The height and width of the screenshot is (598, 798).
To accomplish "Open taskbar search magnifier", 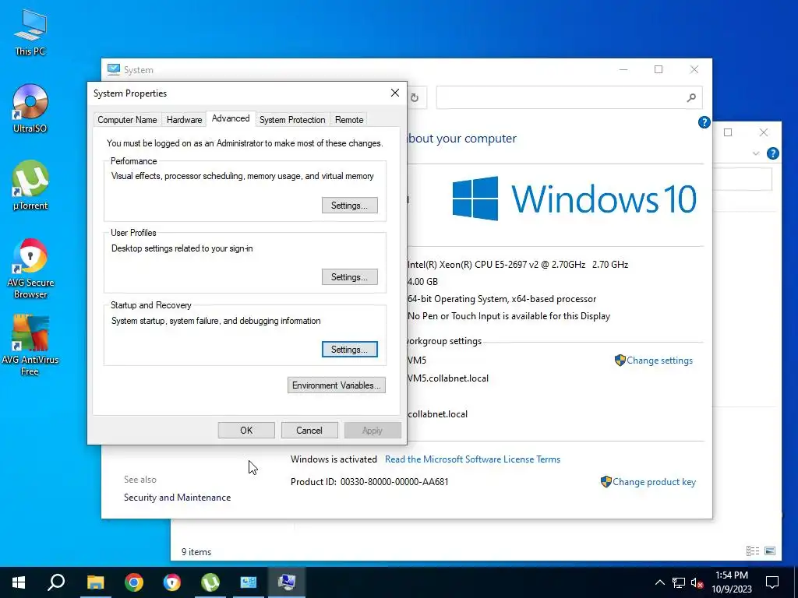I will point(56,582).
